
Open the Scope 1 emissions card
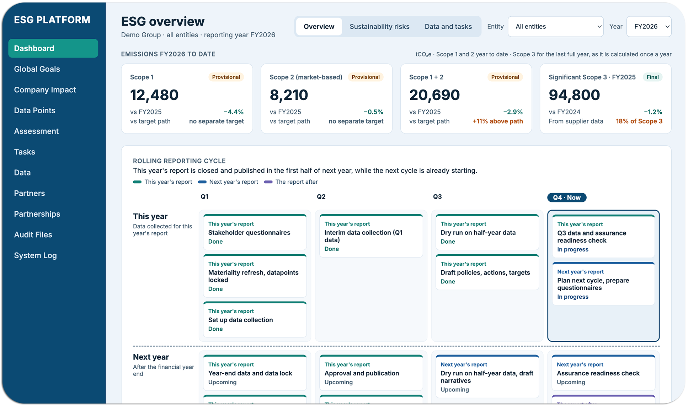[187, 99]
